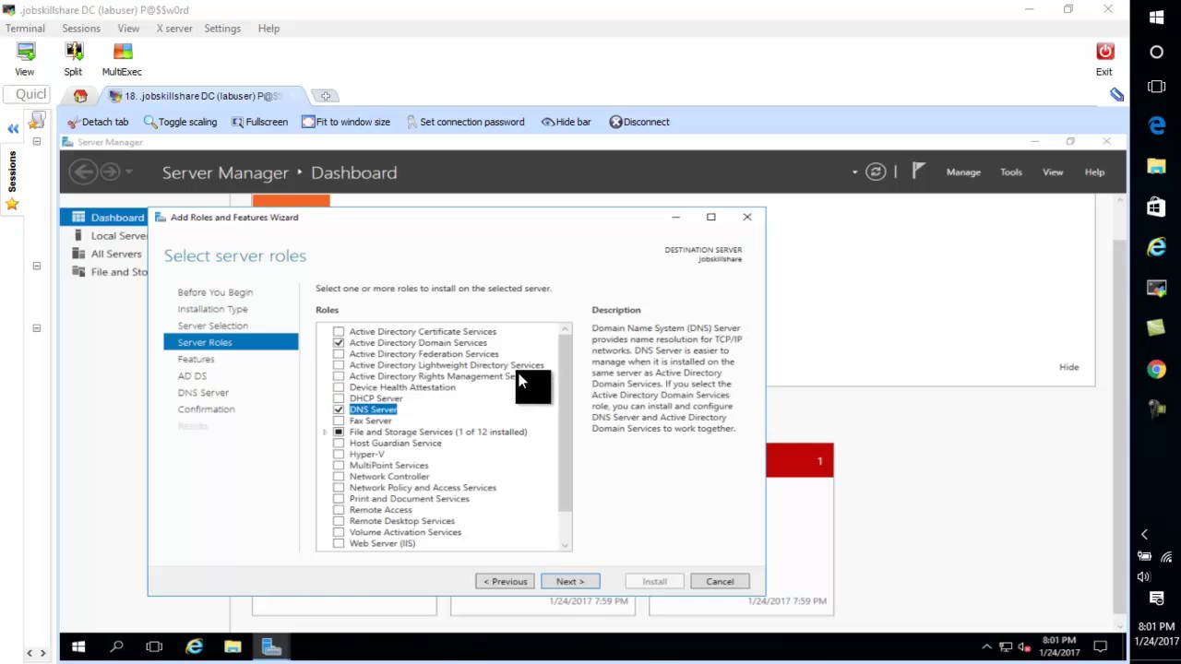
Task: Click the Cancel button
Action: [720, 581]
